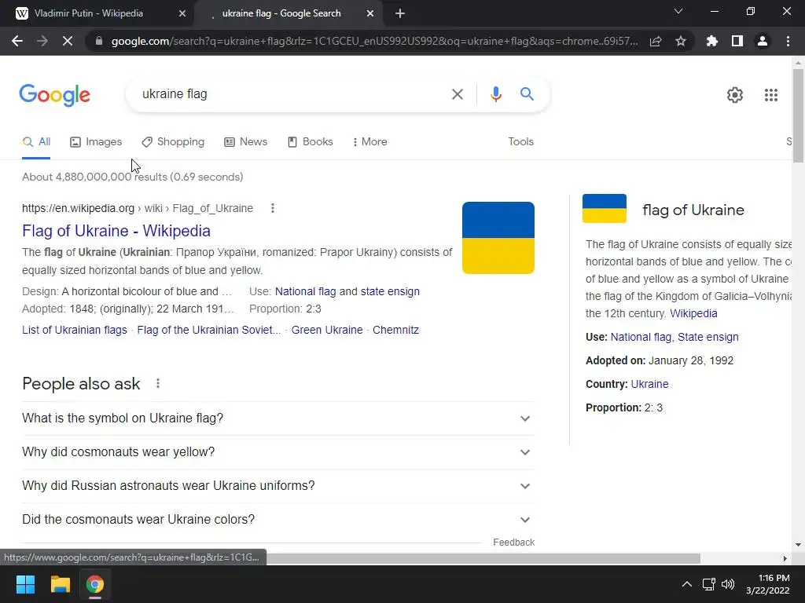Click the blue magnifier search button
Image resolution: width=805 pixels, height=603 pixels.
point(527,94)
